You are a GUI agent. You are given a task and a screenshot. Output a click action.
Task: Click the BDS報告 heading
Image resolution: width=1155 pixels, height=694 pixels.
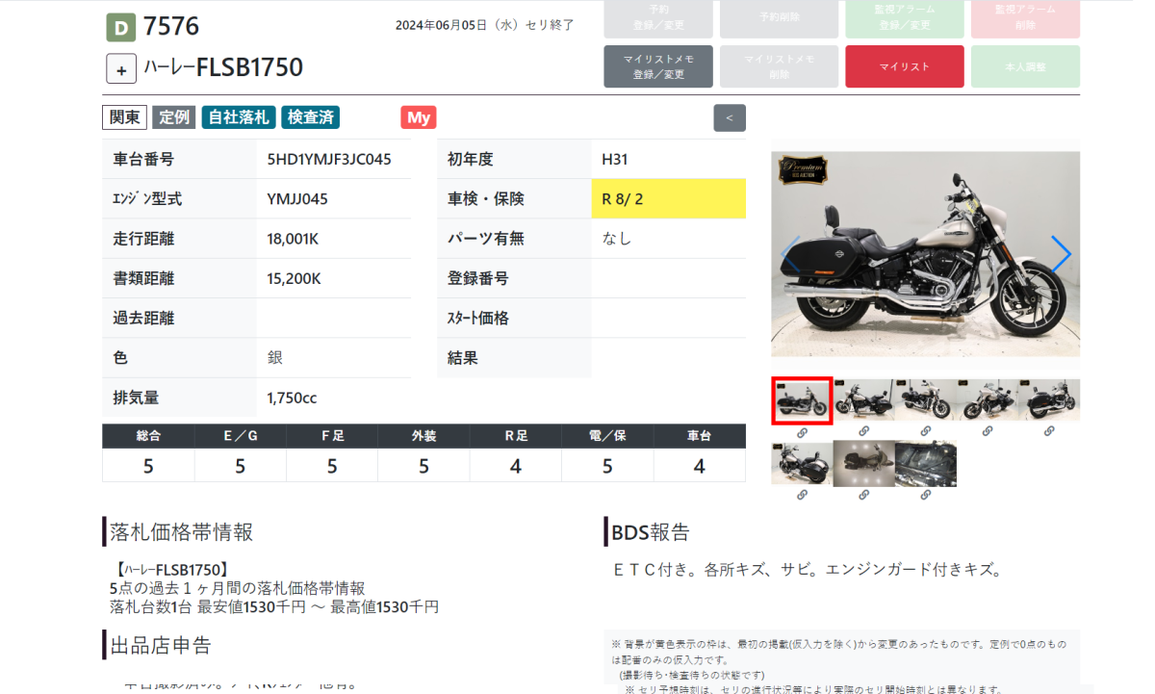pos(651,531)
